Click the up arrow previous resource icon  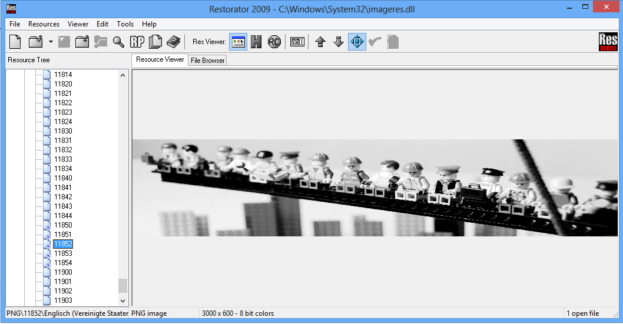[320, 42]
